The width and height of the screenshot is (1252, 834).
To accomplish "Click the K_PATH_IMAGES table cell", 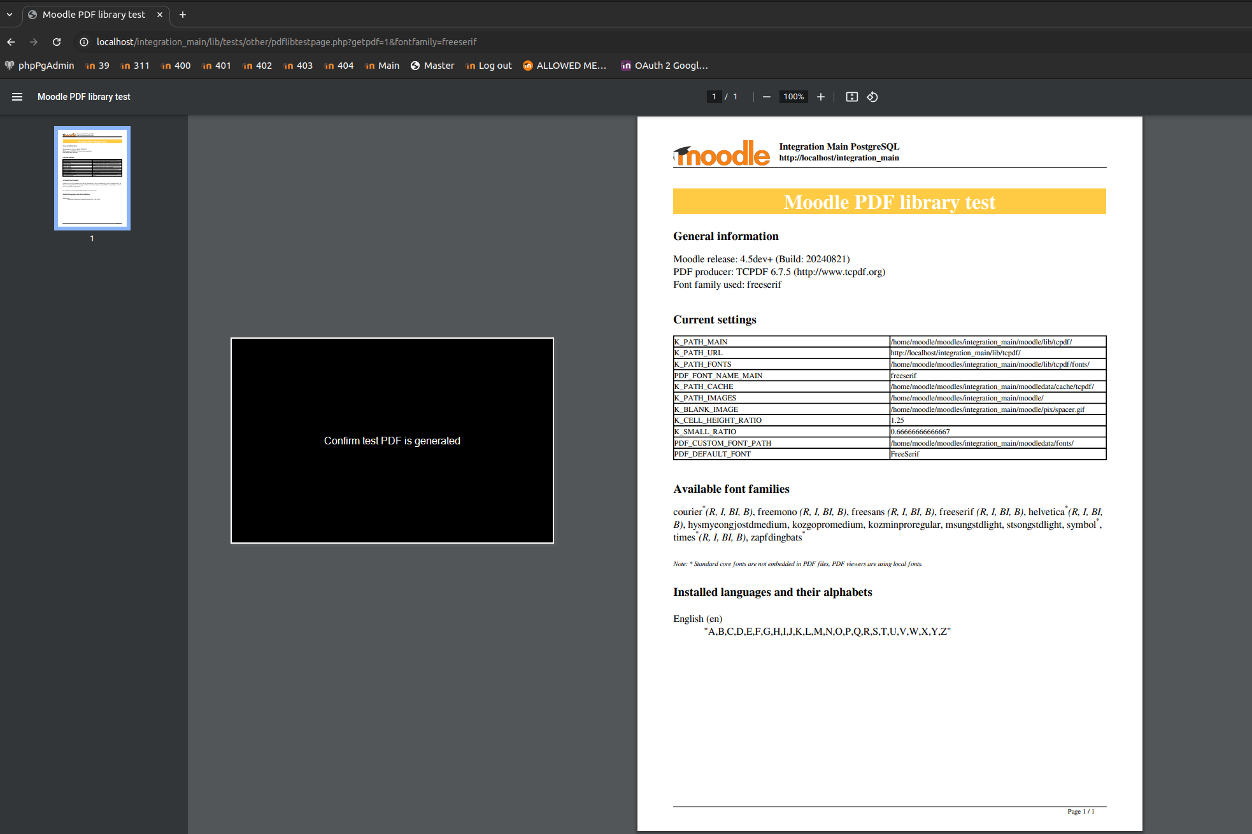I will coord(781,398).
